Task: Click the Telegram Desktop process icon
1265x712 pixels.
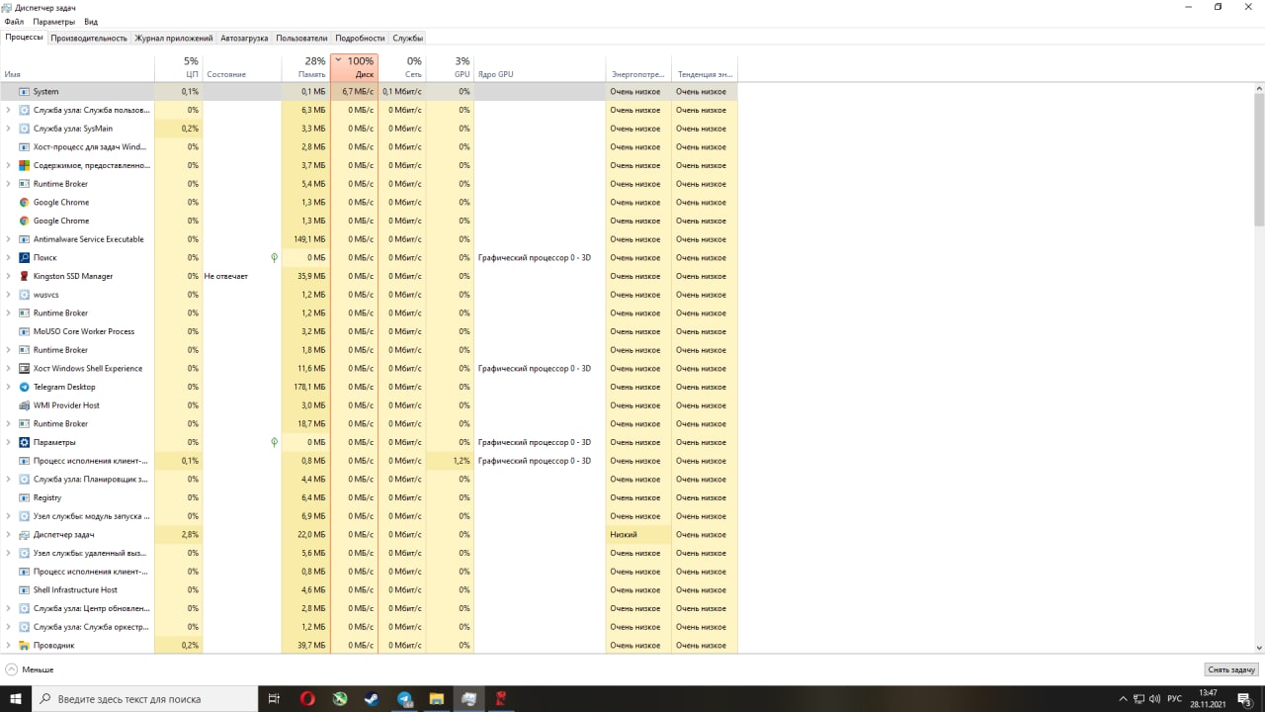Action: tap(25, 387)
